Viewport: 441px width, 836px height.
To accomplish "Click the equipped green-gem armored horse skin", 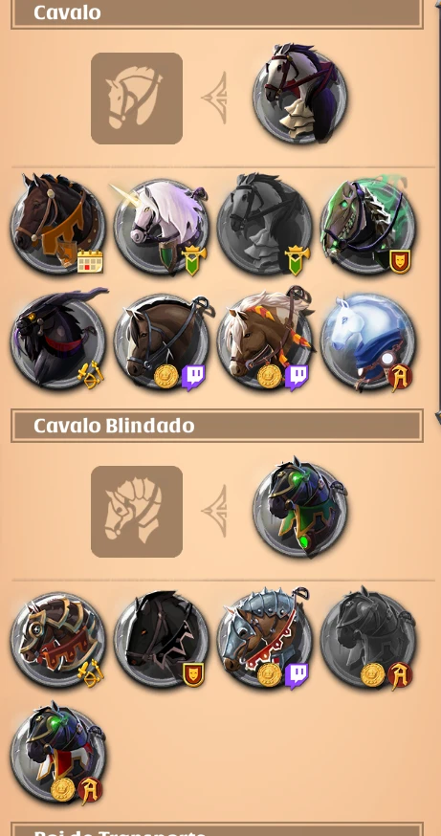I will tap(300, 508).
